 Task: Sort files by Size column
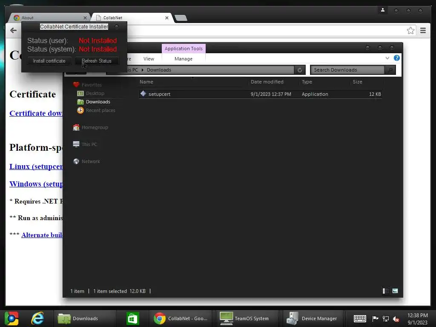(x=357, y=82)
